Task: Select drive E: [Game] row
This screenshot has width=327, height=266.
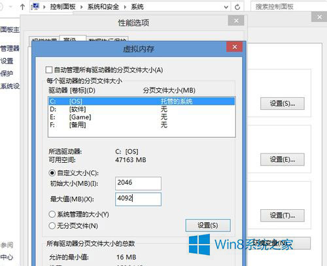Action: click(142, 117)
